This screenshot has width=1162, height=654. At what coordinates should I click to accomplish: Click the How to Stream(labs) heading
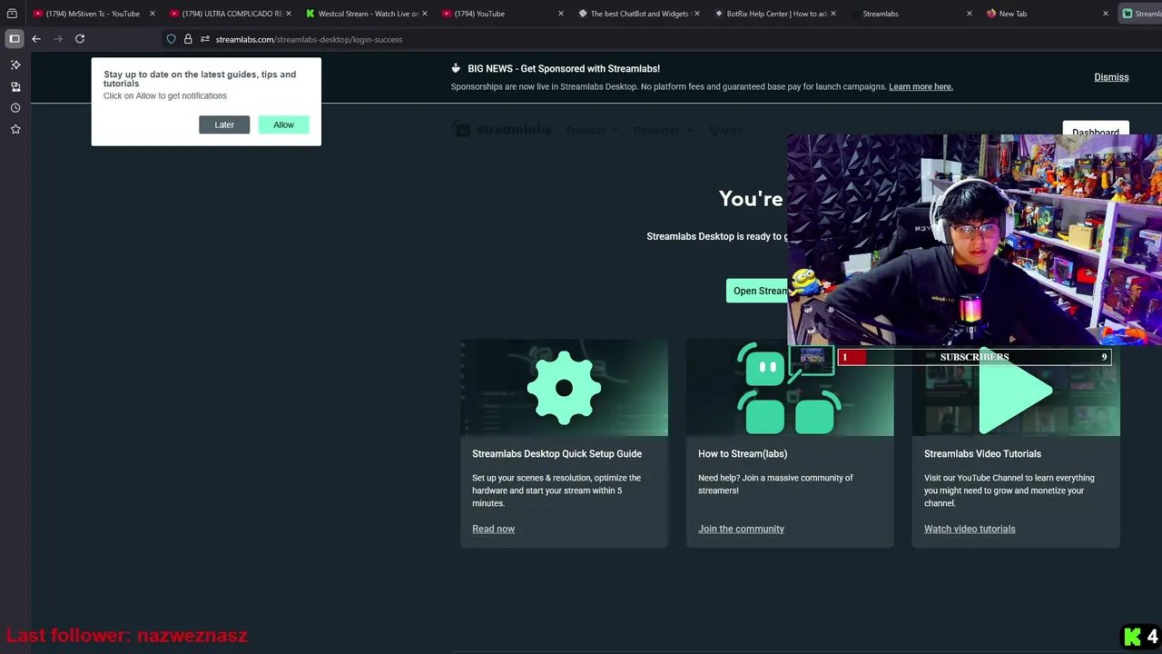click(743, 453)
